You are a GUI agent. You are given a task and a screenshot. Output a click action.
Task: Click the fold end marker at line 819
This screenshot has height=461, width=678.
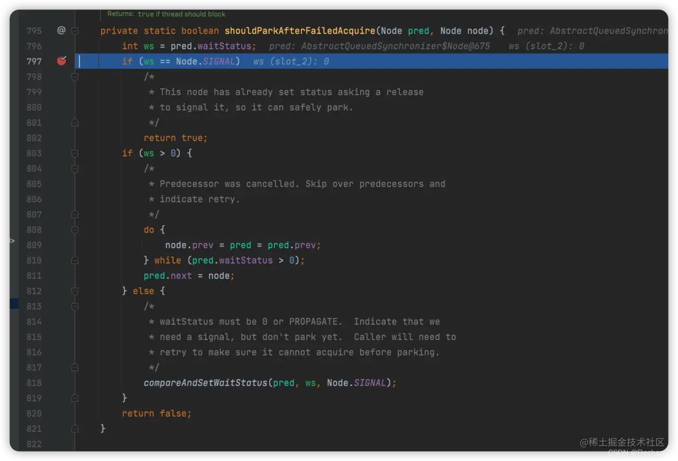(75, 398)
